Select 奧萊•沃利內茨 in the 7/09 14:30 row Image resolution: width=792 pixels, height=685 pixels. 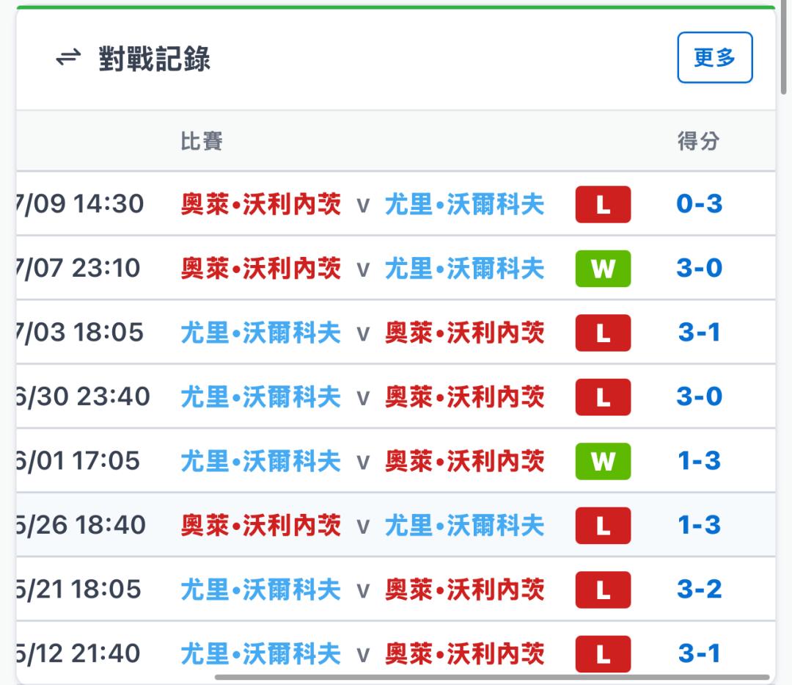261,204
